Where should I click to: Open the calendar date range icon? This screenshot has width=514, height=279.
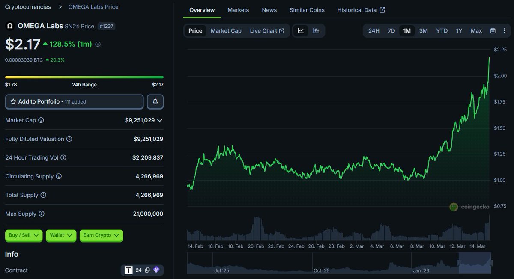click(x=493, y=31)
